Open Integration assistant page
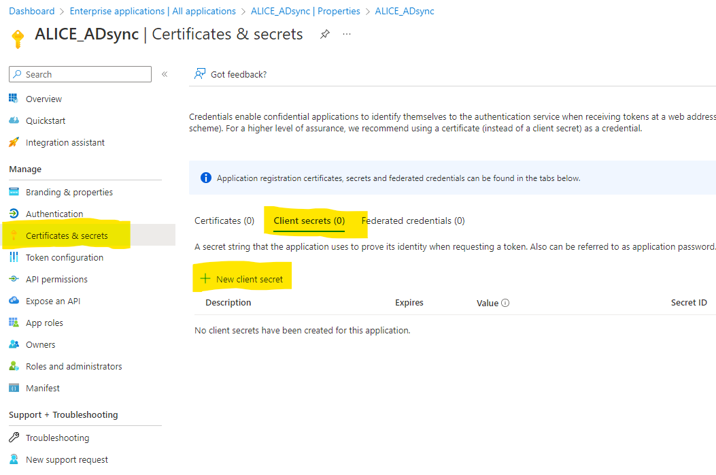 pos(65,143)
